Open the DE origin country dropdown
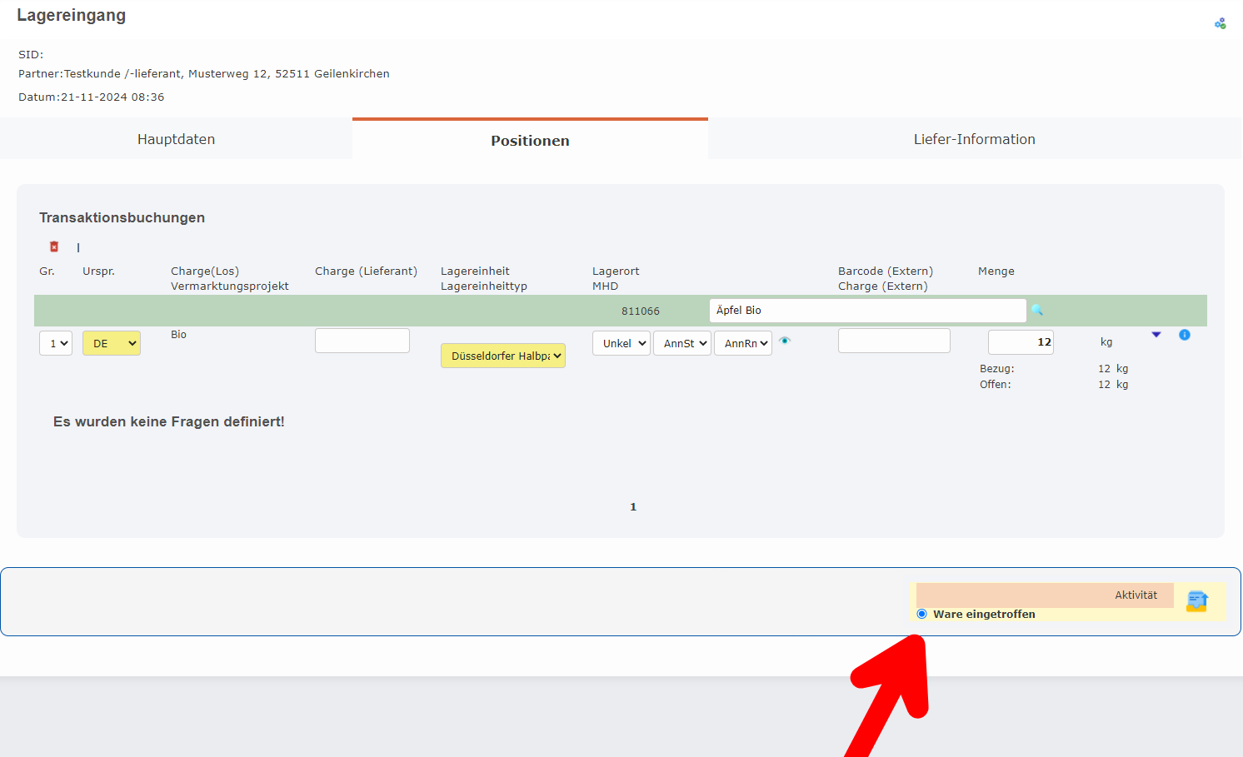This screenshot has height=757, width=1243. (112, 343)
